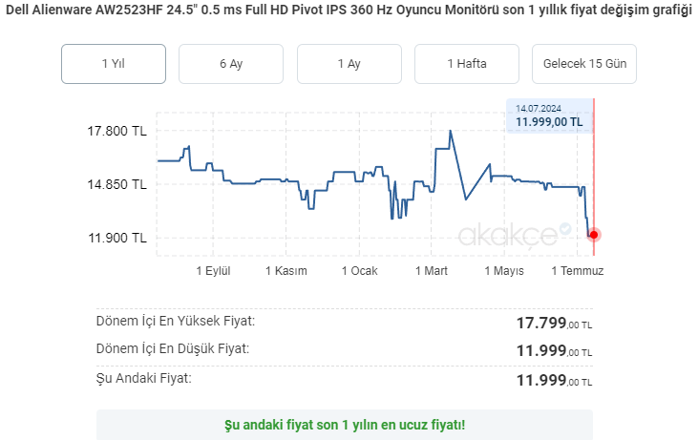
Task: Click the 14.07.2024 price tooltip
Action: pos(549,115)
